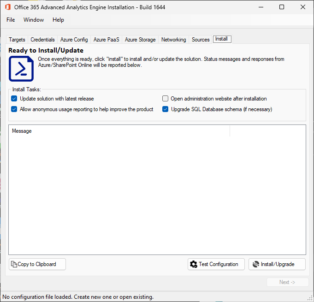Open the Help menu
The width and height of the screenshot is (314, 302).
click(58, 20)
